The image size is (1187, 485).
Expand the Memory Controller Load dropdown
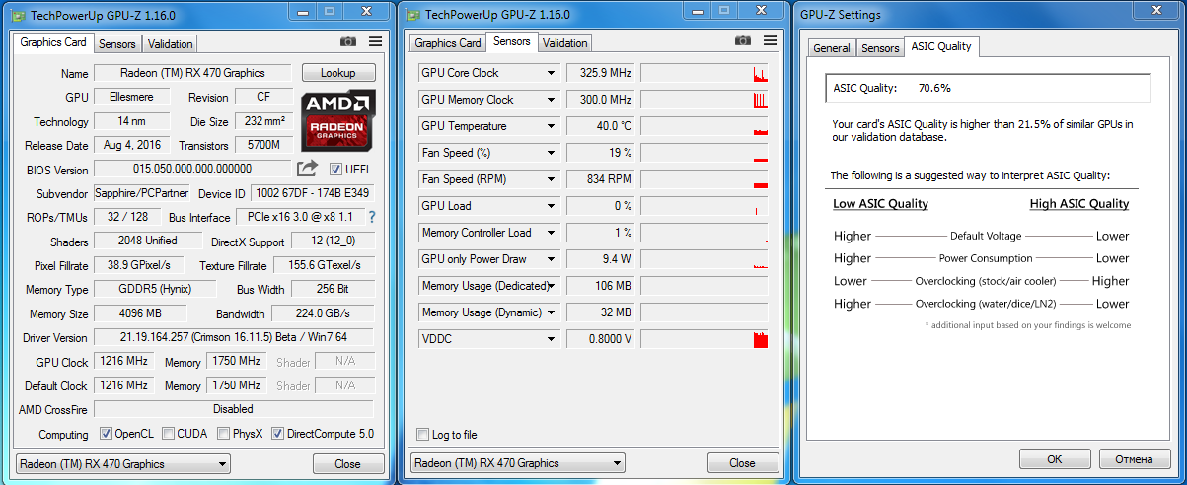pos(552,233)
